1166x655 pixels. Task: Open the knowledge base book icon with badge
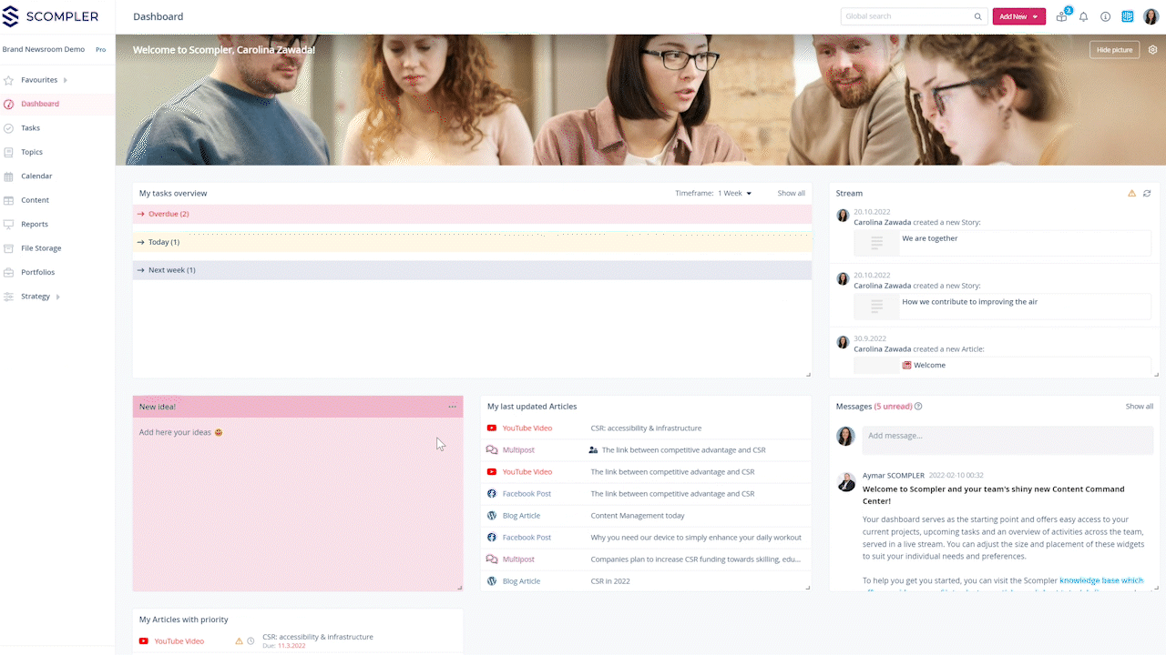point(1062,16)
